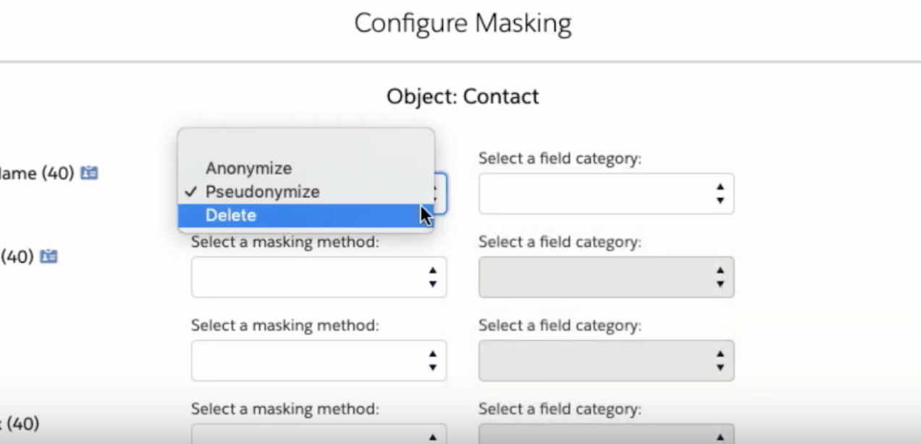This screenshot has height=444, width=921.
Task: Click the Object: Contact heading
Action: tap(463, 96)
